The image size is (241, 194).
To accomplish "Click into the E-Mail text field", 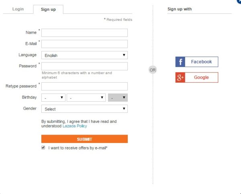I will coord(84,44).
